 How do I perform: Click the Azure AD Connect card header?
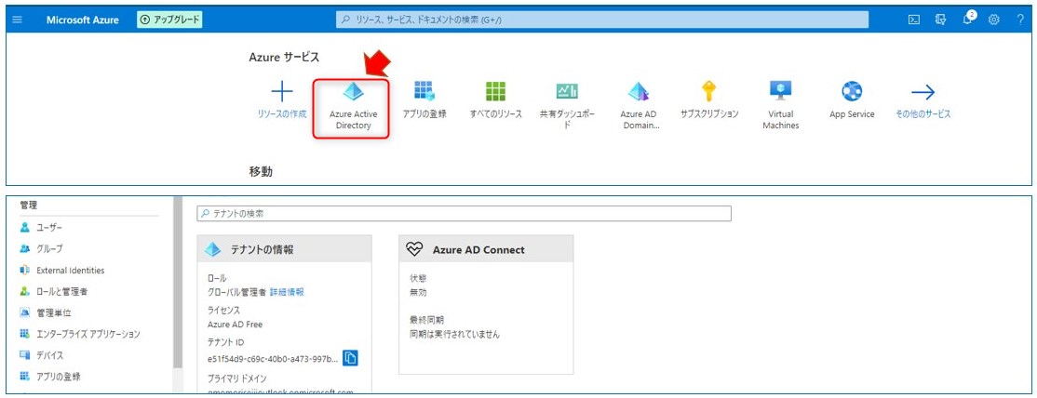pos(486,249)
